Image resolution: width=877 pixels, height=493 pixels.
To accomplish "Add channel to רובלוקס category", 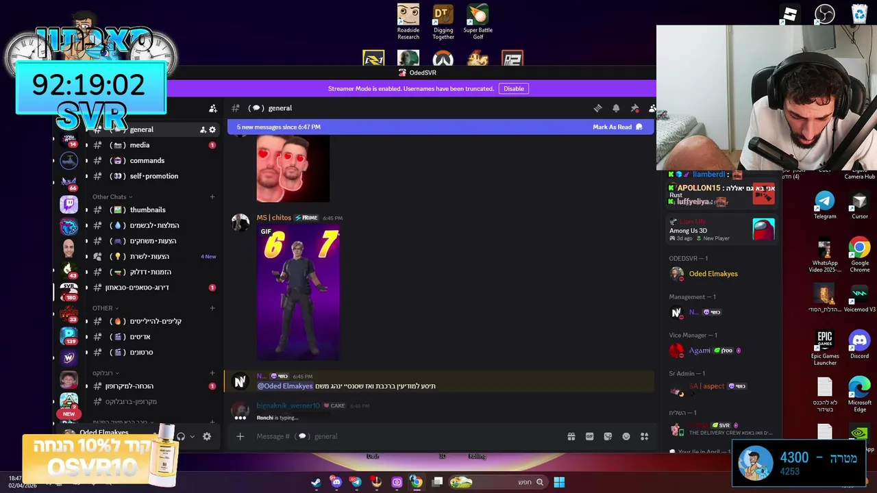I will coord(212,373).
